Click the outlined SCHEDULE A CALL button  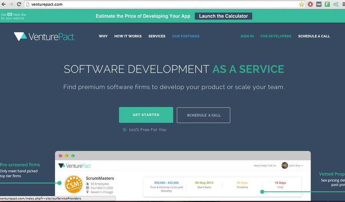[x=204, y=115]
